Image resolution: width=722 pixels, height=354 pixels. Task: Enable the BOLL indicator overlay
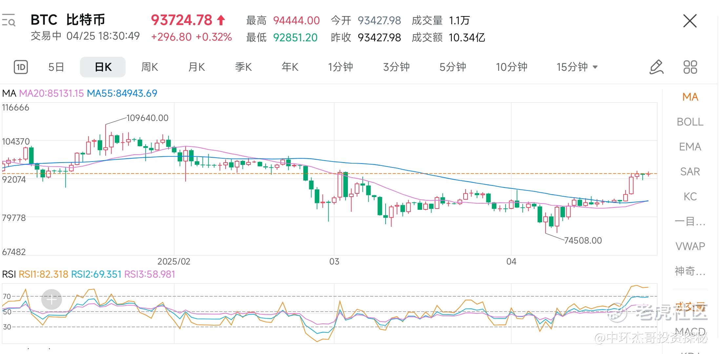[690, 122]
